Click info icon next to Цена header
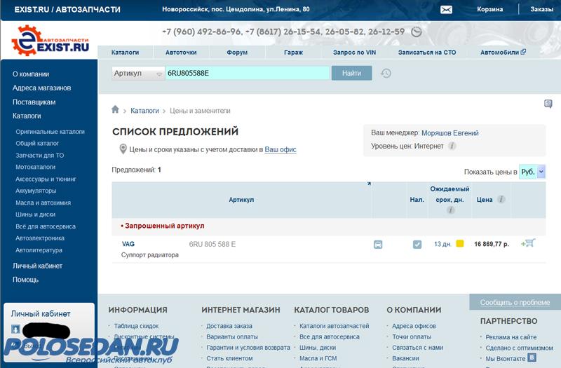Screen dimensions: 561x368 [x=501, y=199]
